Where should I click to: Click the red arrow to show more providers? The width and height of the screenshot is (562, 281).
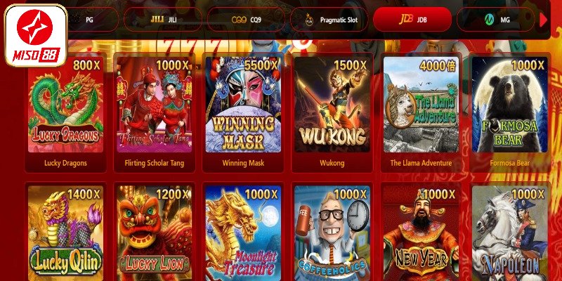tap(543, 20)
